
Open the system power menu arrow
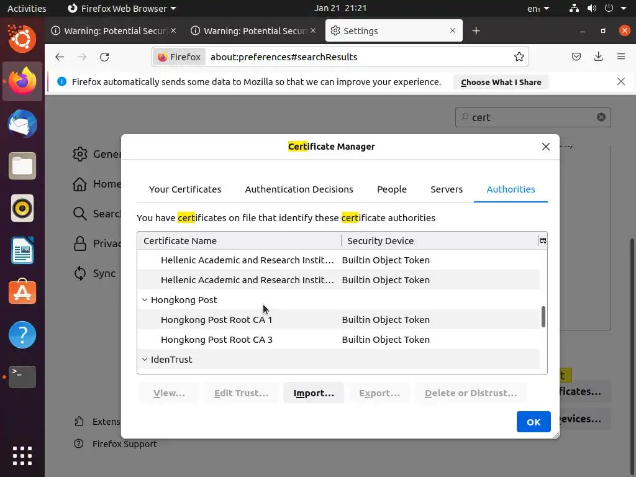(x=624, y=8)
